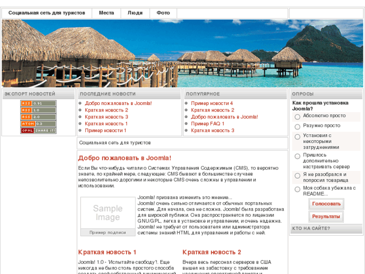Viewport: 365px width, 274px height.
Task: Select 'Я не разобрался и попросил товарища'
Action: [297, 175]
